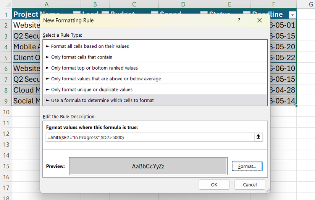Click the collapse dialog range selector icon

pyautogui.click(x=258, y=137)
